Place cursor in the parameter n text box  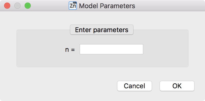[111, 49]
